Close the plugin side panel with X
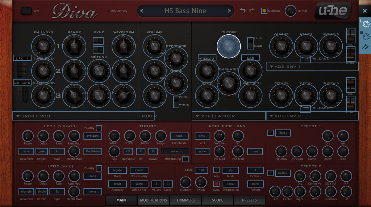 click(x=365, y=10)
